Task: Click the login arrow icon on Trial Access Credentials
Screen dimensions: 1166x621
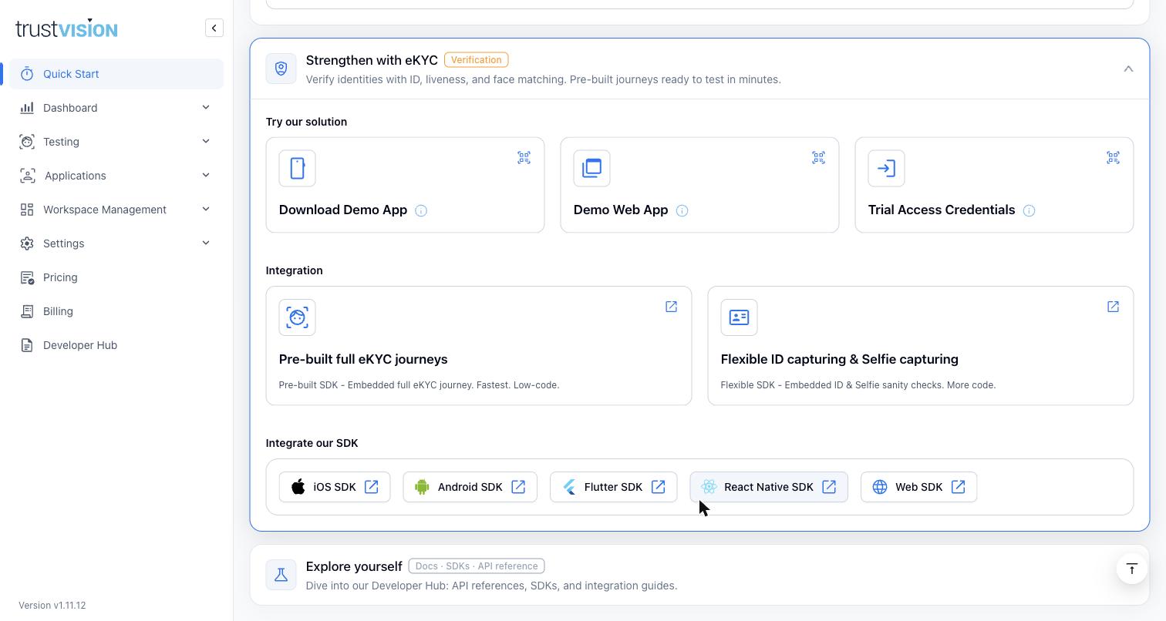Action: tap(887, 168)
